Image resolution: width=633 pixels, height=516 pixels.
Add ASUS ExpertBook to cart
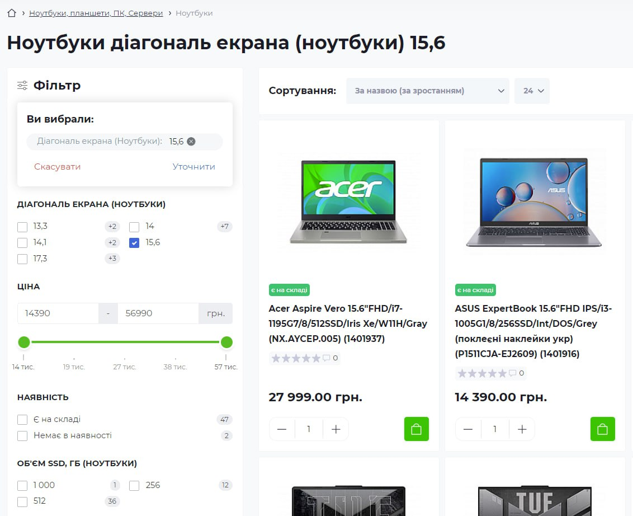pos(602,429)
